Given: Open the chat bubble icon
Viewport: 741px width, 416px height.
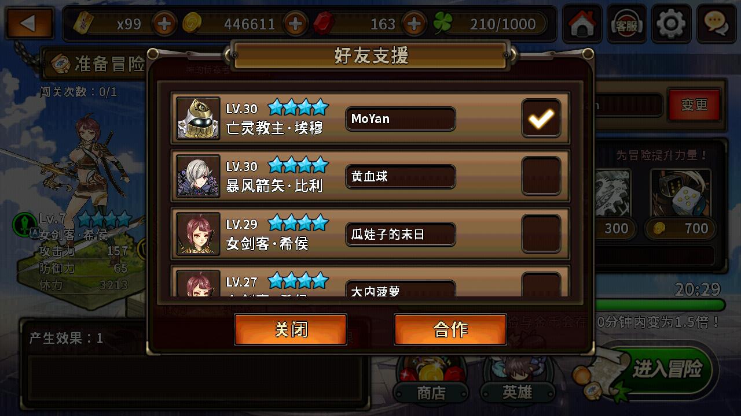Looking at the screenshot, I should (716, 24).
